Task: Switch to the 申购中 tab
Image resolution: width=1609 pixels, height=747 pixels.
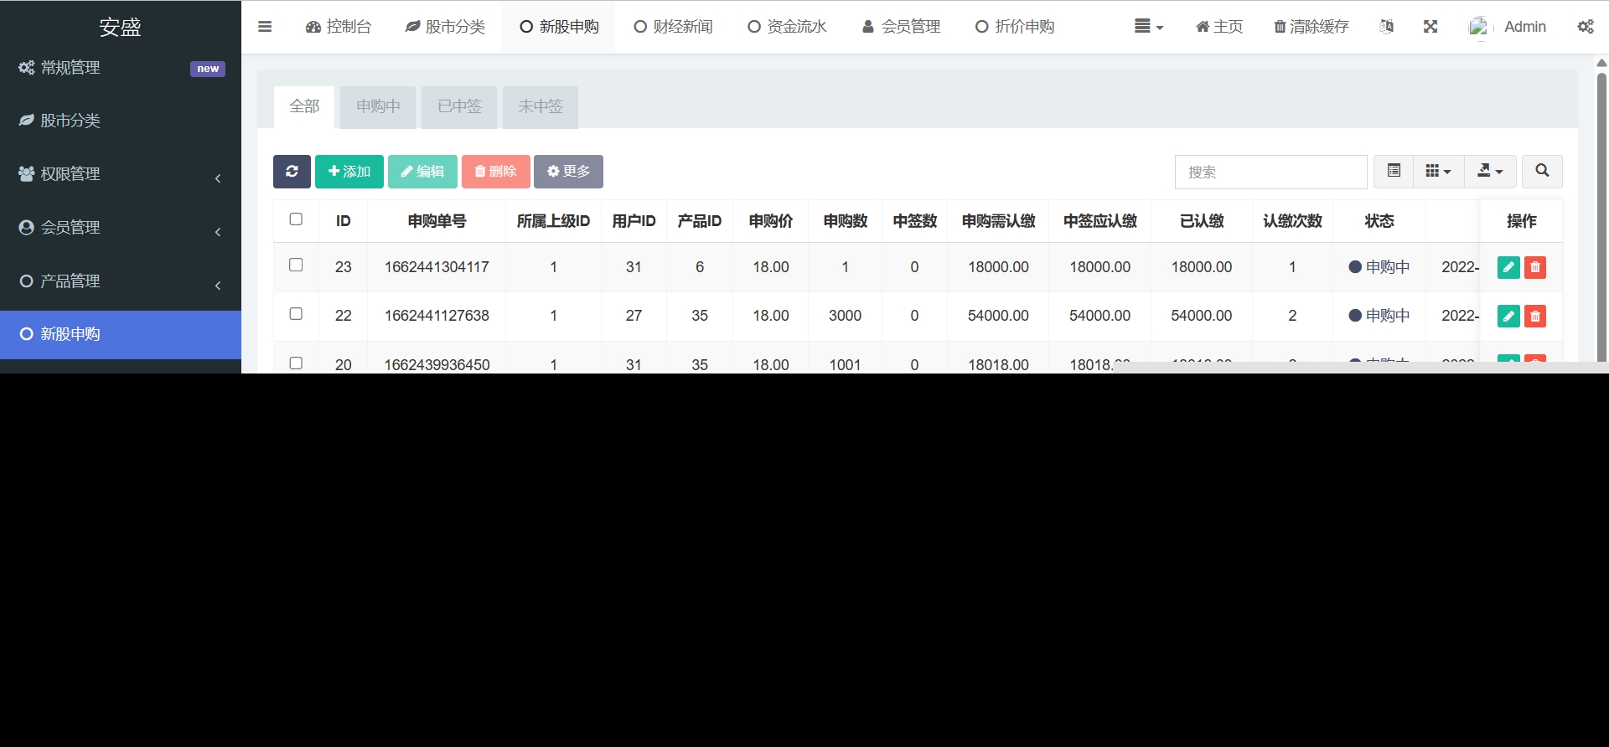Action: click(x=378, y=106)
